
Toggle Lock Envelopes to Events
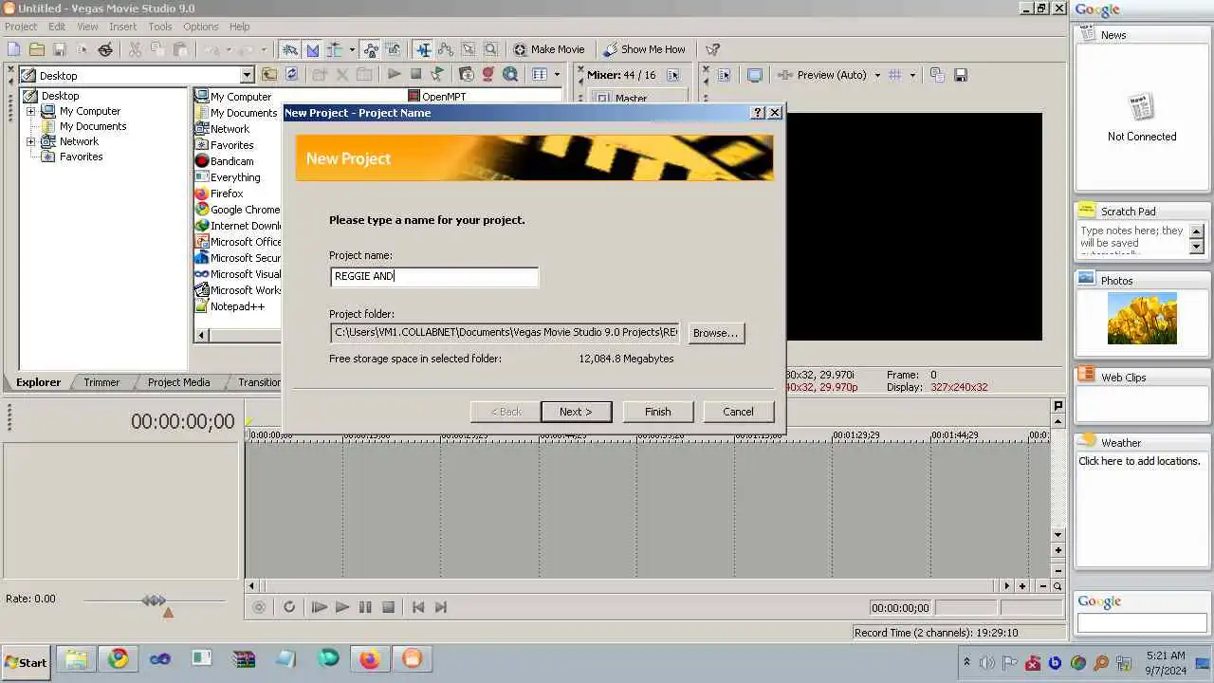[371, 49]
